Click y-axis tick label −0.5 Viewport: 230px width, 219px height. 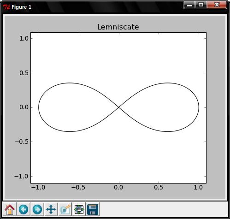[22, 142]
